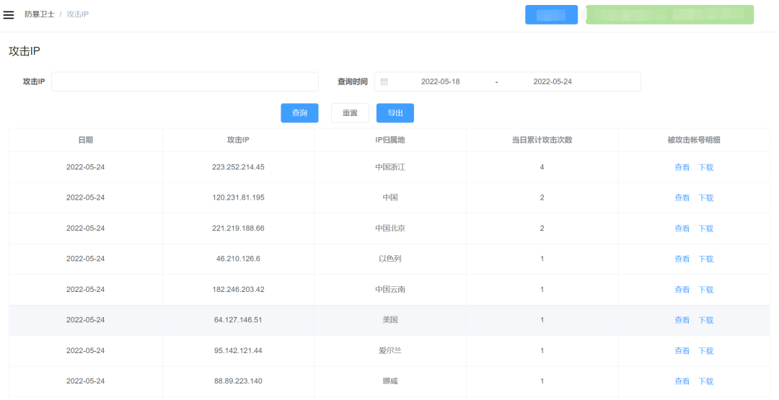Select IP cell 221.219.188.66
This screenshot has height=400, width=779.
pos(238,228)
